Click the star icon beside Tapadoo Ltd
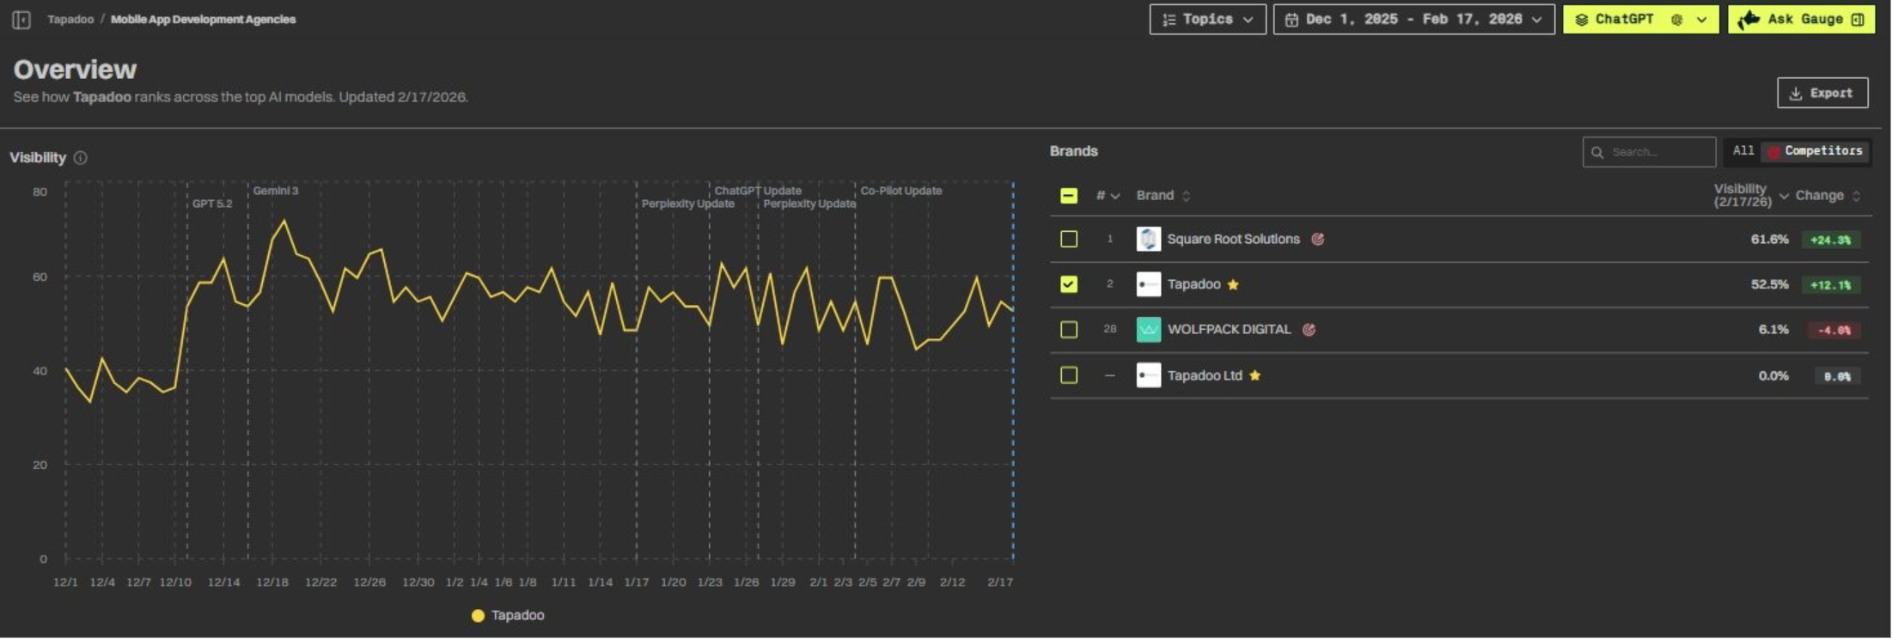1892x639 pixels. 1254,376
